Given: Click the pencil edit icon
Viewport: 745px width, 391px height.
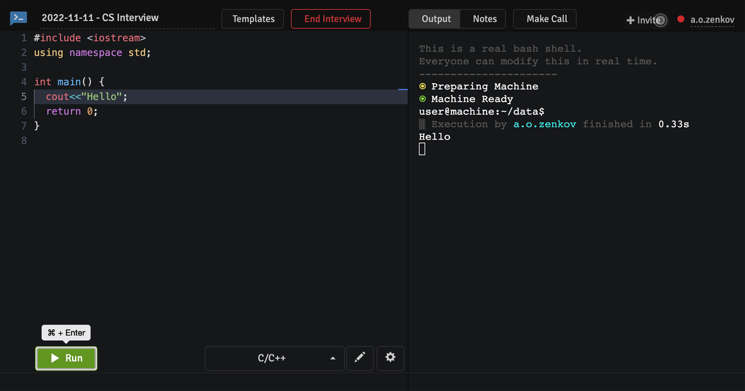Looking at the screenshot, I should click(359, 357).
